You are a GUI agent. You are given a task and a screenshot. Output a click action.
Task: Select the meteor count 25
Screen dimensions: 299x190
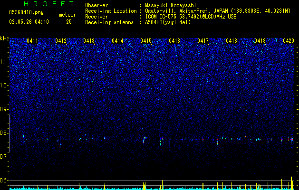tap(69, 22)
